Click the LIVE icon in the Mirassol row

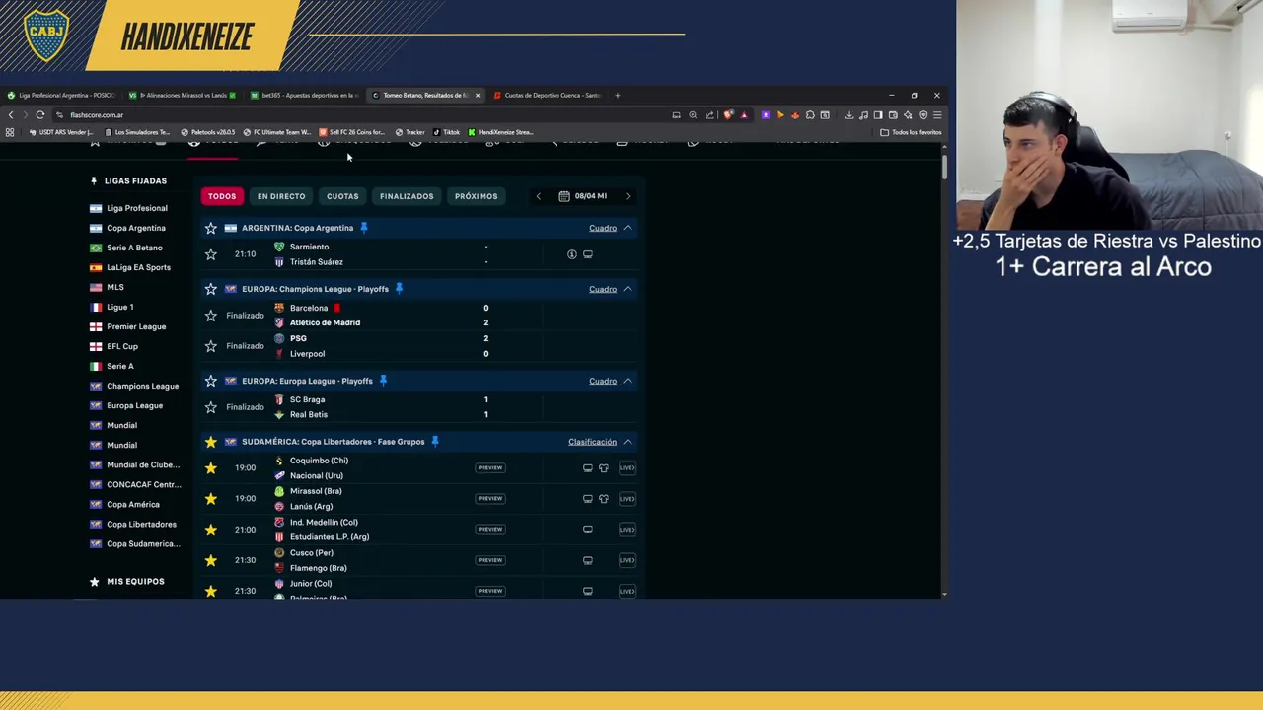click(x=627, y=499)
